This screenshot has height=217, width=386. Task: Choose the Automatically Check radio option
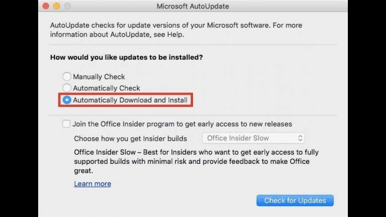(x=67, y=88)
